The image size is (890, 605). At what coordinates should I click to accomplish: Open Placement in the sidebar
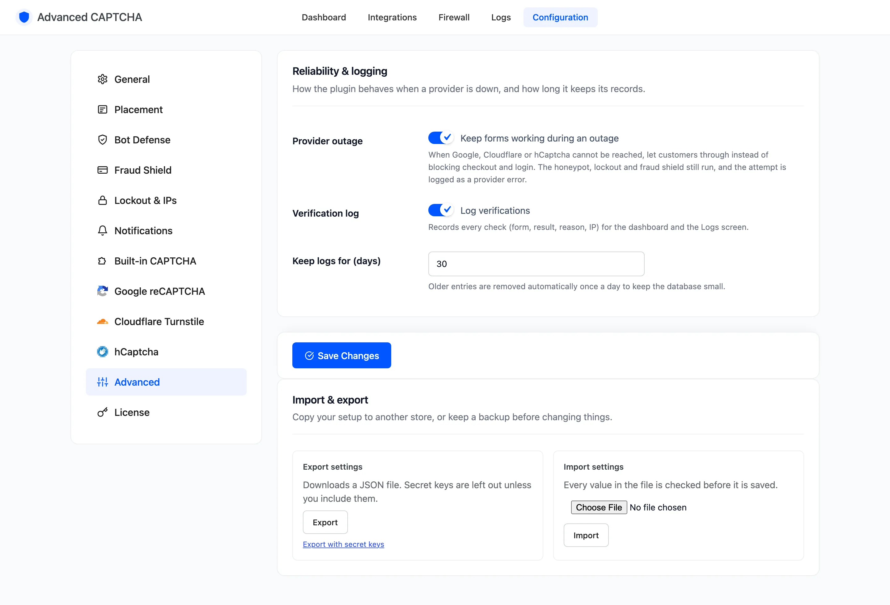(x=166, y=109)
